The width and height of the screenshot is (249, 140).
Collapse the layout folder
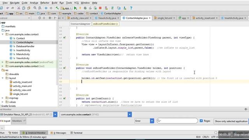(3, 78)
